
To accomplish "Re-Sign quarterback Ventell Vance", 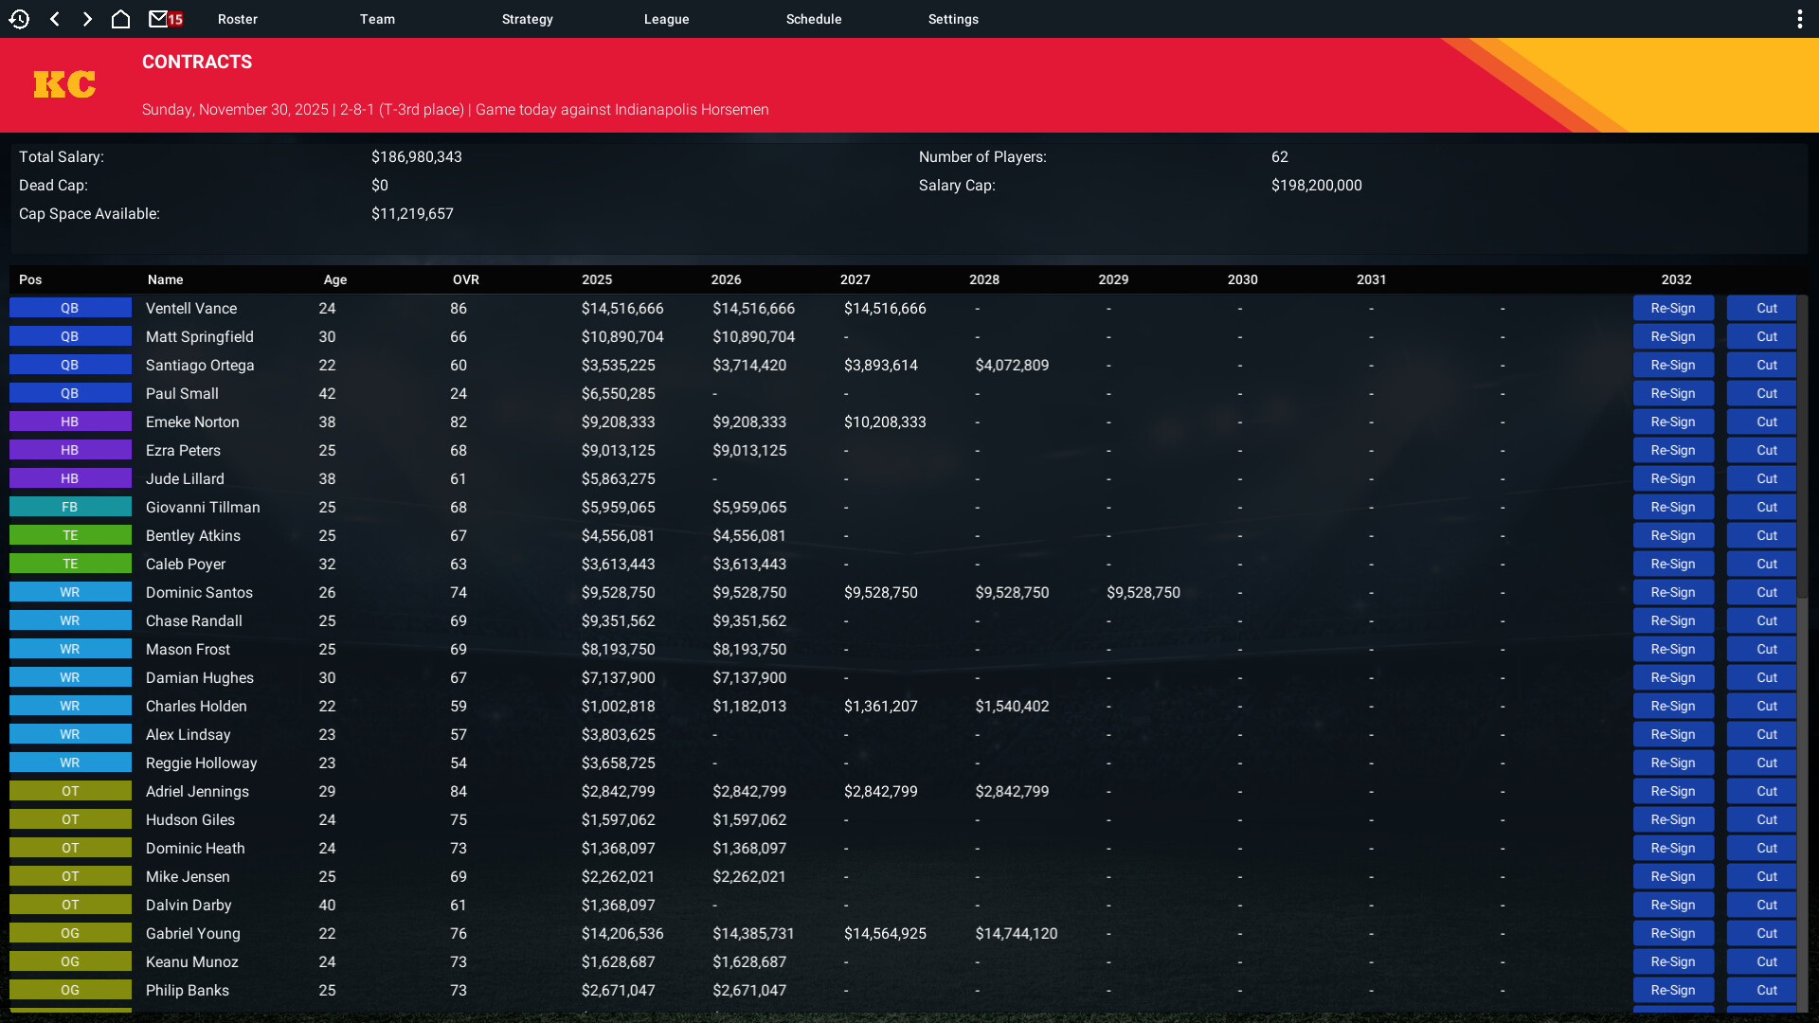I will pos(1672,308).
